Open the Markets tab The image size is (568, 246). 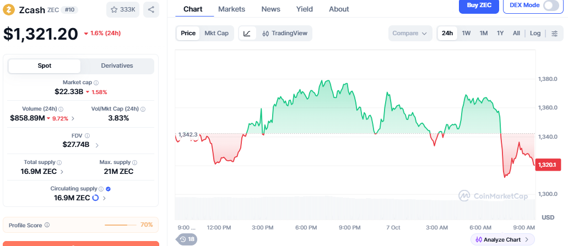coord(231,9)
